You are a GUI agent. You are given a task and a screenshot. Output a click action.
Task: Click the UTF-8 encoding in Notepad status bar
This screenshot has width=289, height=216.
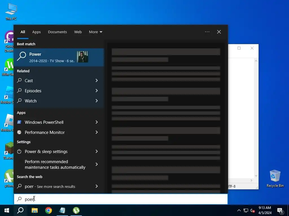click(232, 186)
